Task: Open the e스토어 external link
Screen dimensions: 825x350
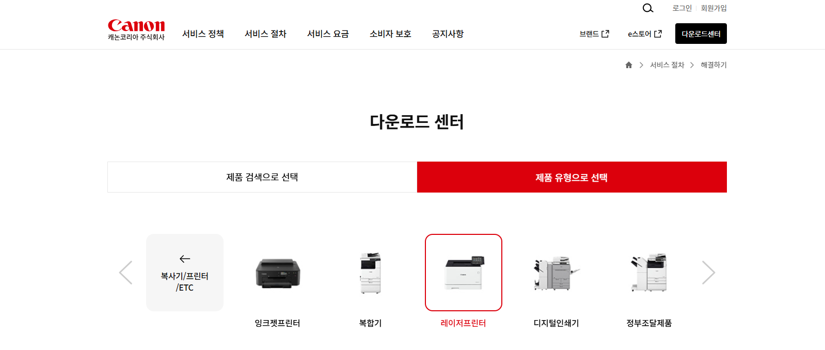Action: click(x=645, y=34)
